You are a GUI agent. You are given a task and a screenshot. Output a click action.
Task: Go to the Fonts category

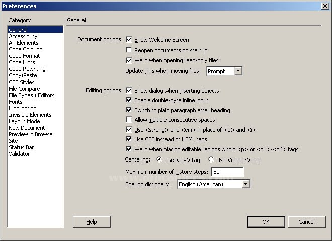(16, 102)
